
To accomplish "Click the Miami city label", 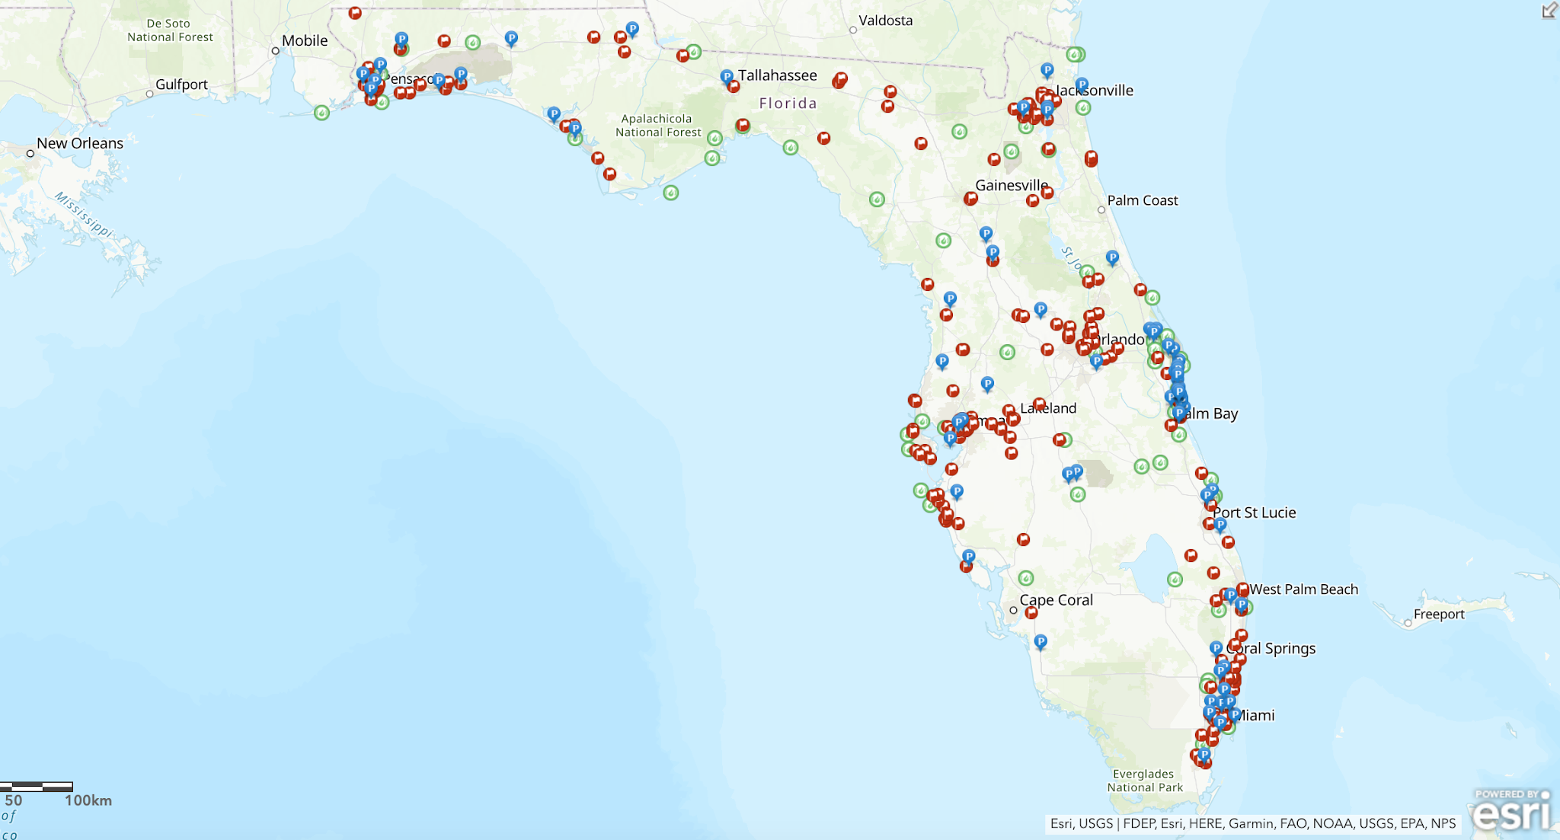I will (1256, 715).
